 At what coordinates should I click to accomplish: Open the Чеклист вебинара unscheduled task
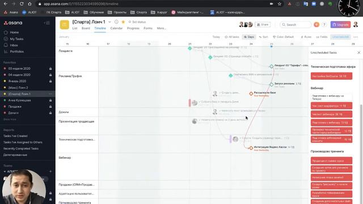[x=331, y=114]
